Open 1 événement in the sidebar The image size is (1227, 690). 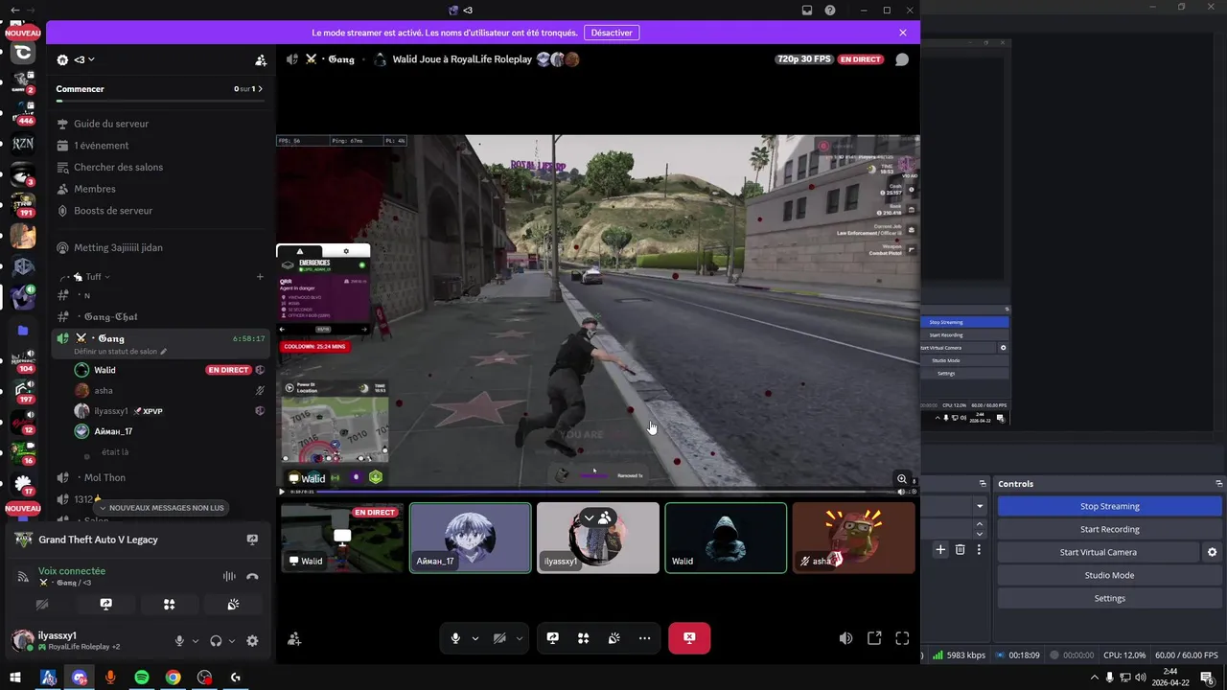click(x=101, y=146)
